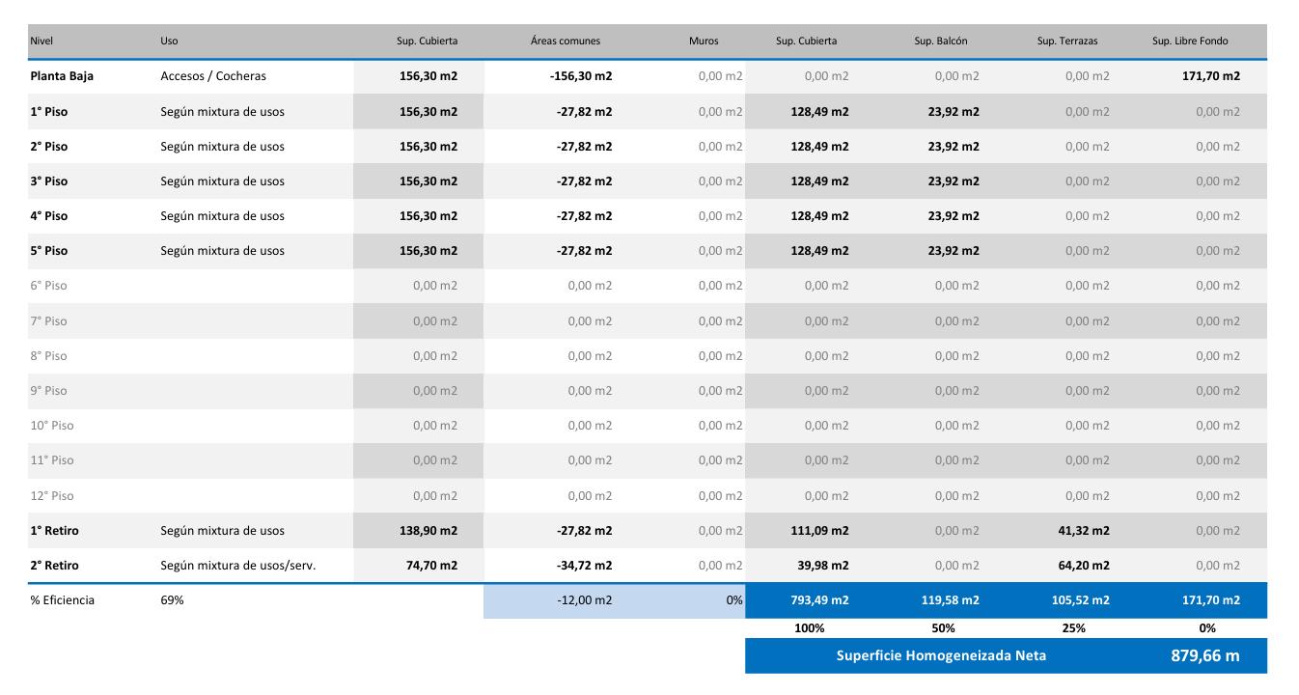Click the 119,58 m2 balcón total

(x=953, y=600)
